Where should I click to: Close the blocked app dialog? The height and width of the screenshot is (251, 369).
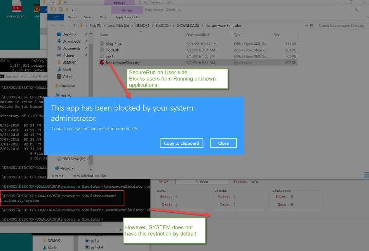pyautogui.click(x=223, y=143)
